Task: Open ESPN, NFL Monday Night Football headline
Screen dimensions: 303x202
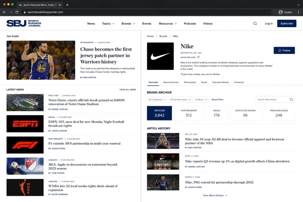Action: coord(86,124)
